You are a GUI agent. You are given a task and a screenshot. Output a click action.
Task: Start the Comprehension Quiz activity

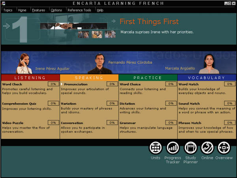coord(19,104)
